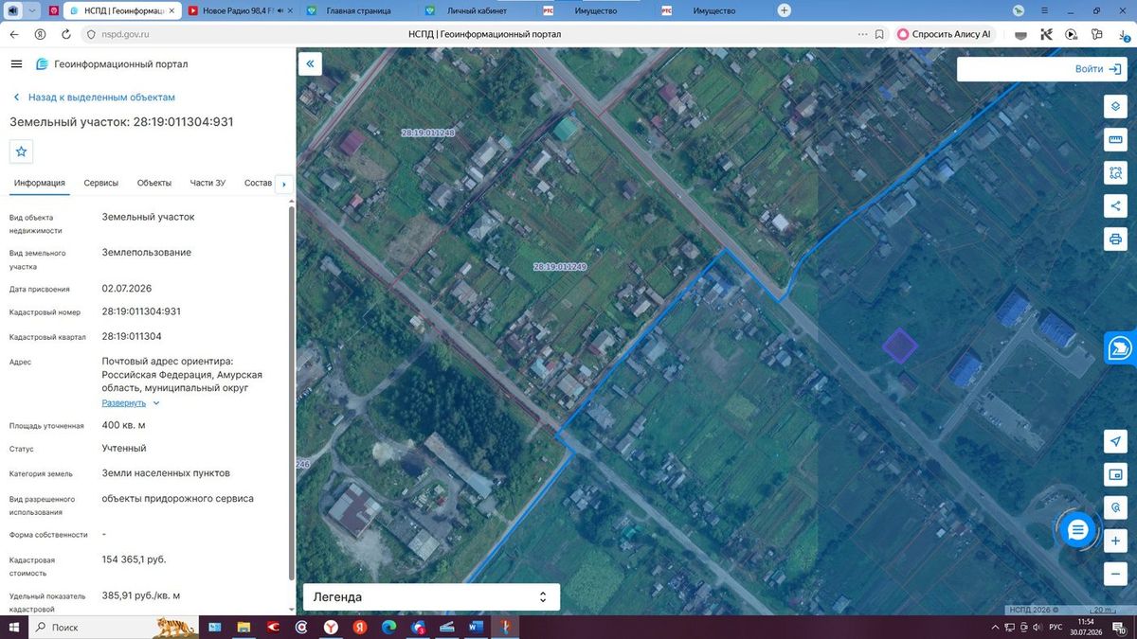Launch Microsoft Edge from the taskbar
1137x639 pixels.
388,627
